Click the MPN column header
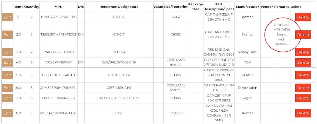 tap(58, 7)
